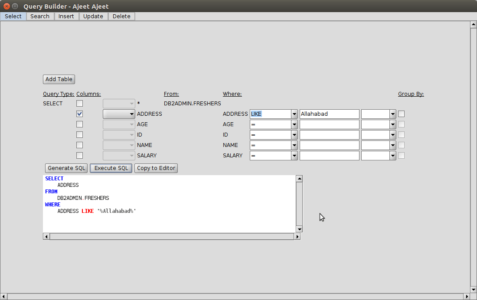Check the select-all (*) column checkbox
Viewport: 477px width, 300px height.
pos(79,104)
